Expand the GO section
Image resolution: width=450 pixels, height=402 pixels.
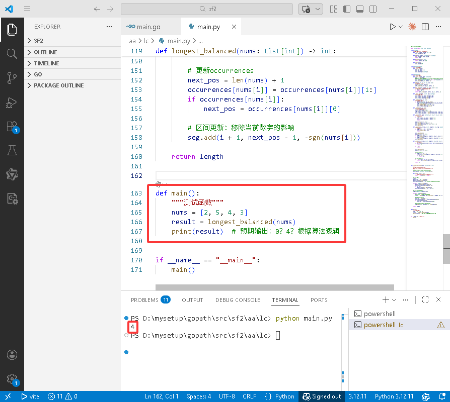(x=72, y=74)
